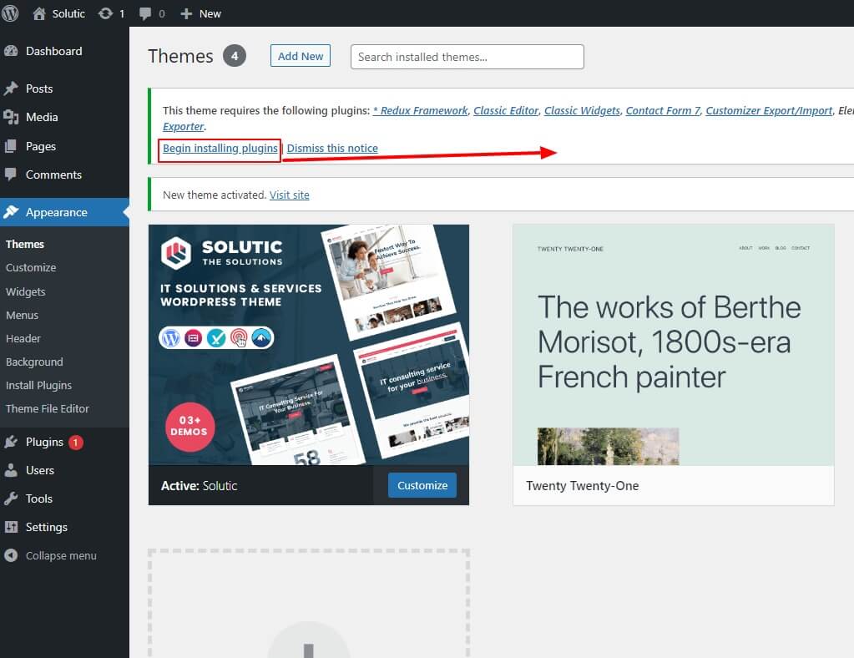
Task: Click the Add New themes button
Action: [300, 55]
